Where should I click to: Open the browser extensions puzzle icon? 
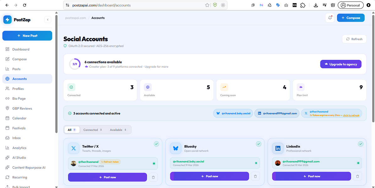pos(303,5)
